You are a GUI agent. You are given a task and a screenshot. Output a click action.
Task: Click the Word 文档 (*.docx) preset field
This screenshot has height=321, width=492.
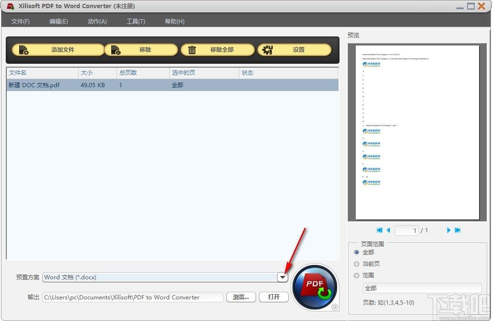tap(160, 277)
